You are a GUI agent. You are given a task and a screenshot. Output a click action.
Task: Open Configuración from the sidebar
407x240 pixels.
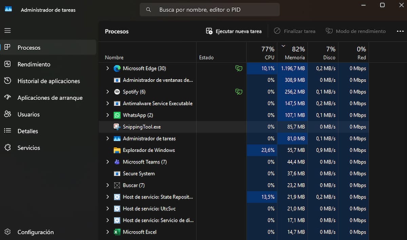(x=36, y=232)
